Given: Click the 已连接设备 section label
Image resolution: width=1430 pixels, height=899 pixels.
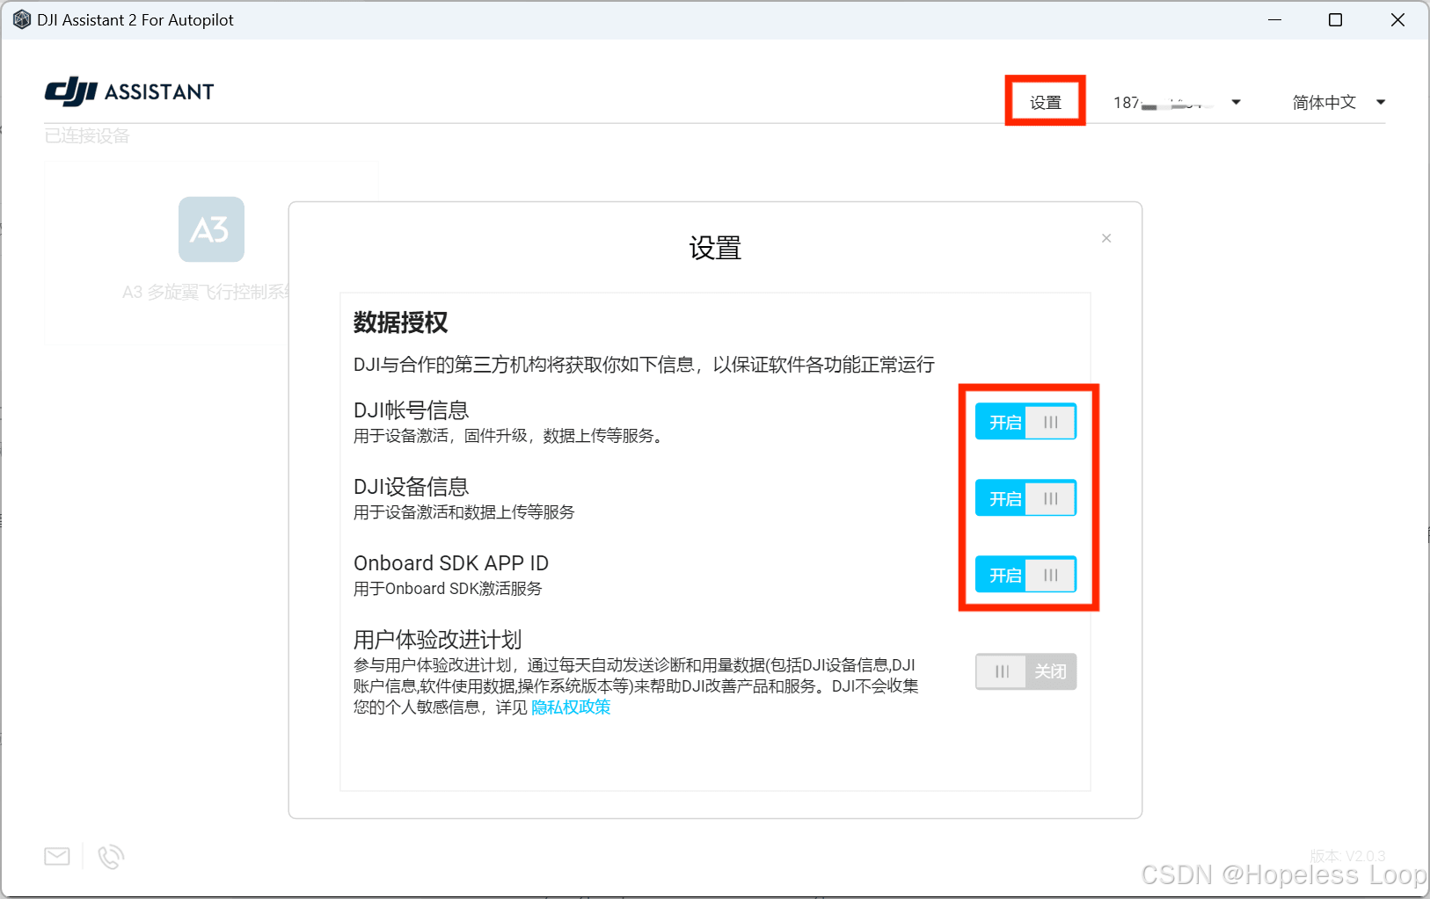Looking at the screenshot, I should coord(87,135).
